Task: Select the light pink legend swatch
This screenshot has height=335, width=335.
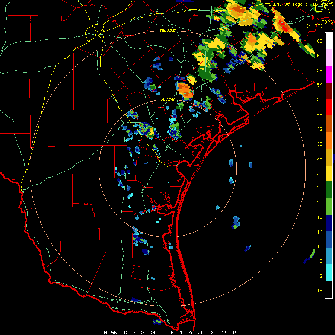Action: pyautogui.click(x=329, y=57)
